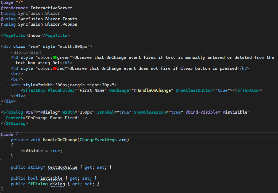Viewport: 278px width, 193px height.
Task: Click InteractiveServer in the rendermode line
Action: point(51,8)
